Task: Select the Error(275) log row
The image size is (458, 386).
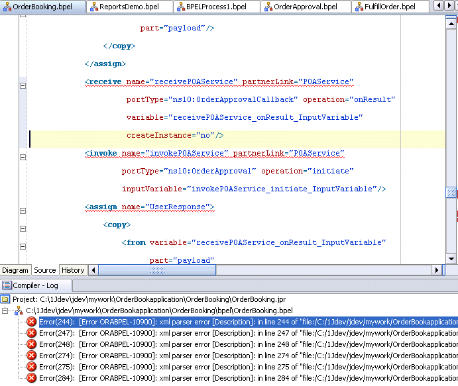Action: 249,367
